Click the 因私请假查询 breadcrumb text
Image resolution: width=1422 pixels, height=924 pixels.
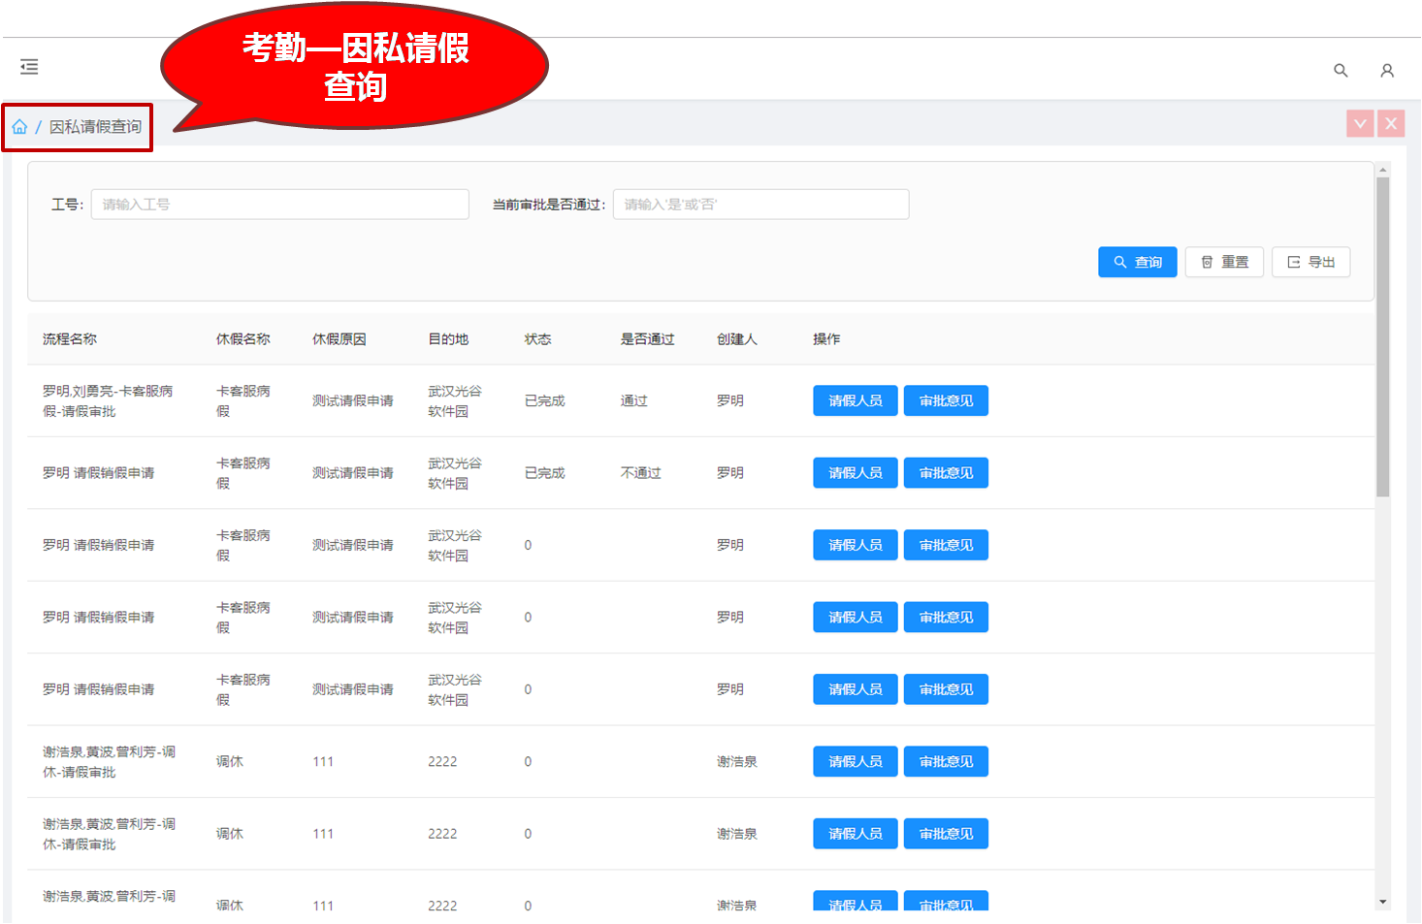[95, 127]
